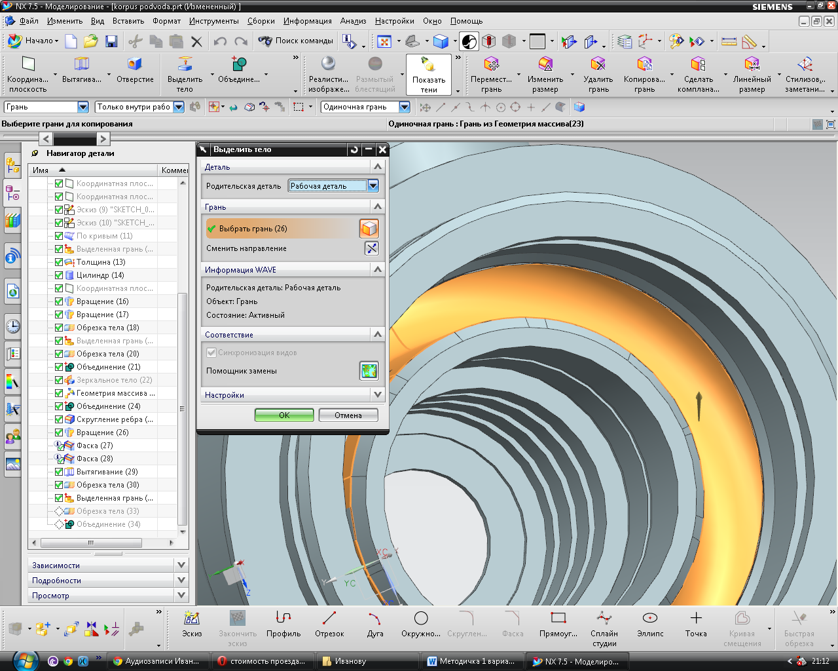Select the Изменить размер tool

[545, 73]
